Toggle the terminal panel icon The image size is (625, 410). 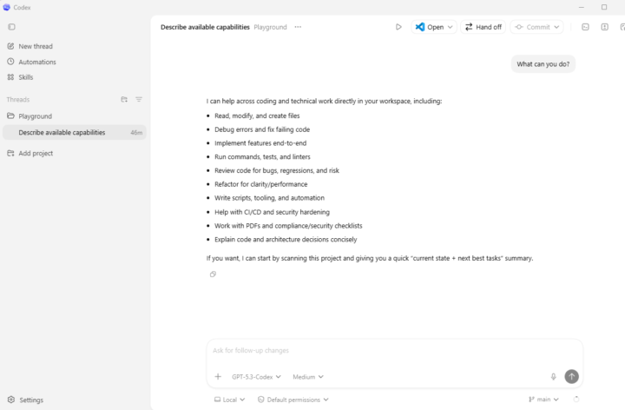585,27
